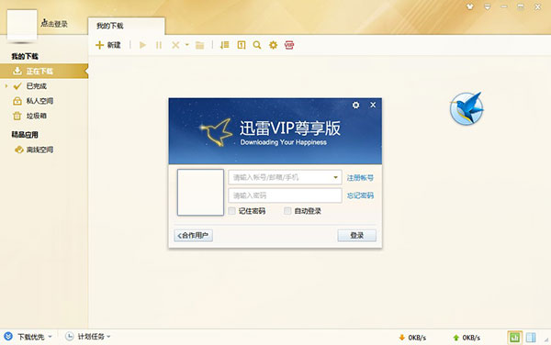The image size is (551, 345).
Task: Select 正在下载 in the sidebar
Action: [44, 72]
